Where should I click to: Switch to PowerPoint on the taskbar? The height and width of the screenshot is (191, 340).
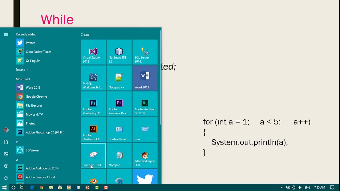pyautogui.click(x=87, y=188)
